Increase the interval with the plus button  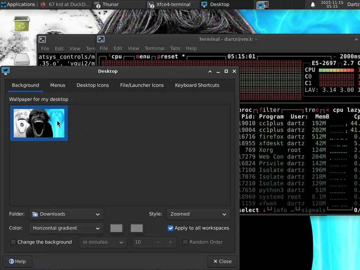coord(171,242)
